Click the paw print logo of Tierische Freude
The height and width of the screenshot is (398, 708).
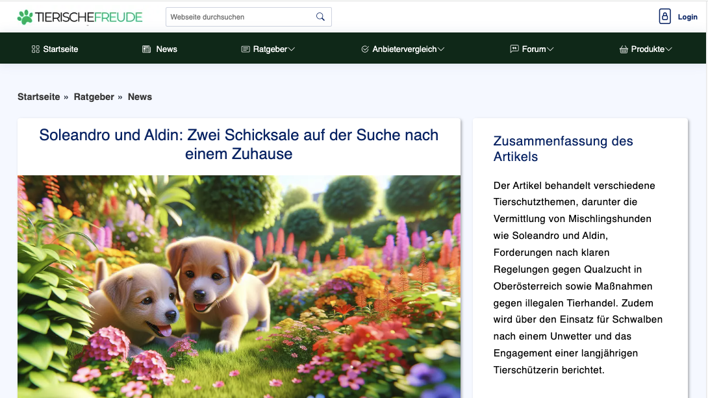pos(25,16)
